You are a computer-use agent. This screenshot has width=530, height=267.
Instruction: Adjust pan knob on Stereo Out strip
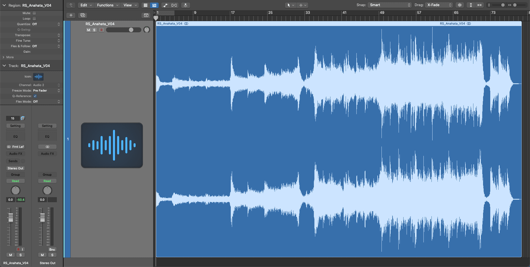pos(47,190)
